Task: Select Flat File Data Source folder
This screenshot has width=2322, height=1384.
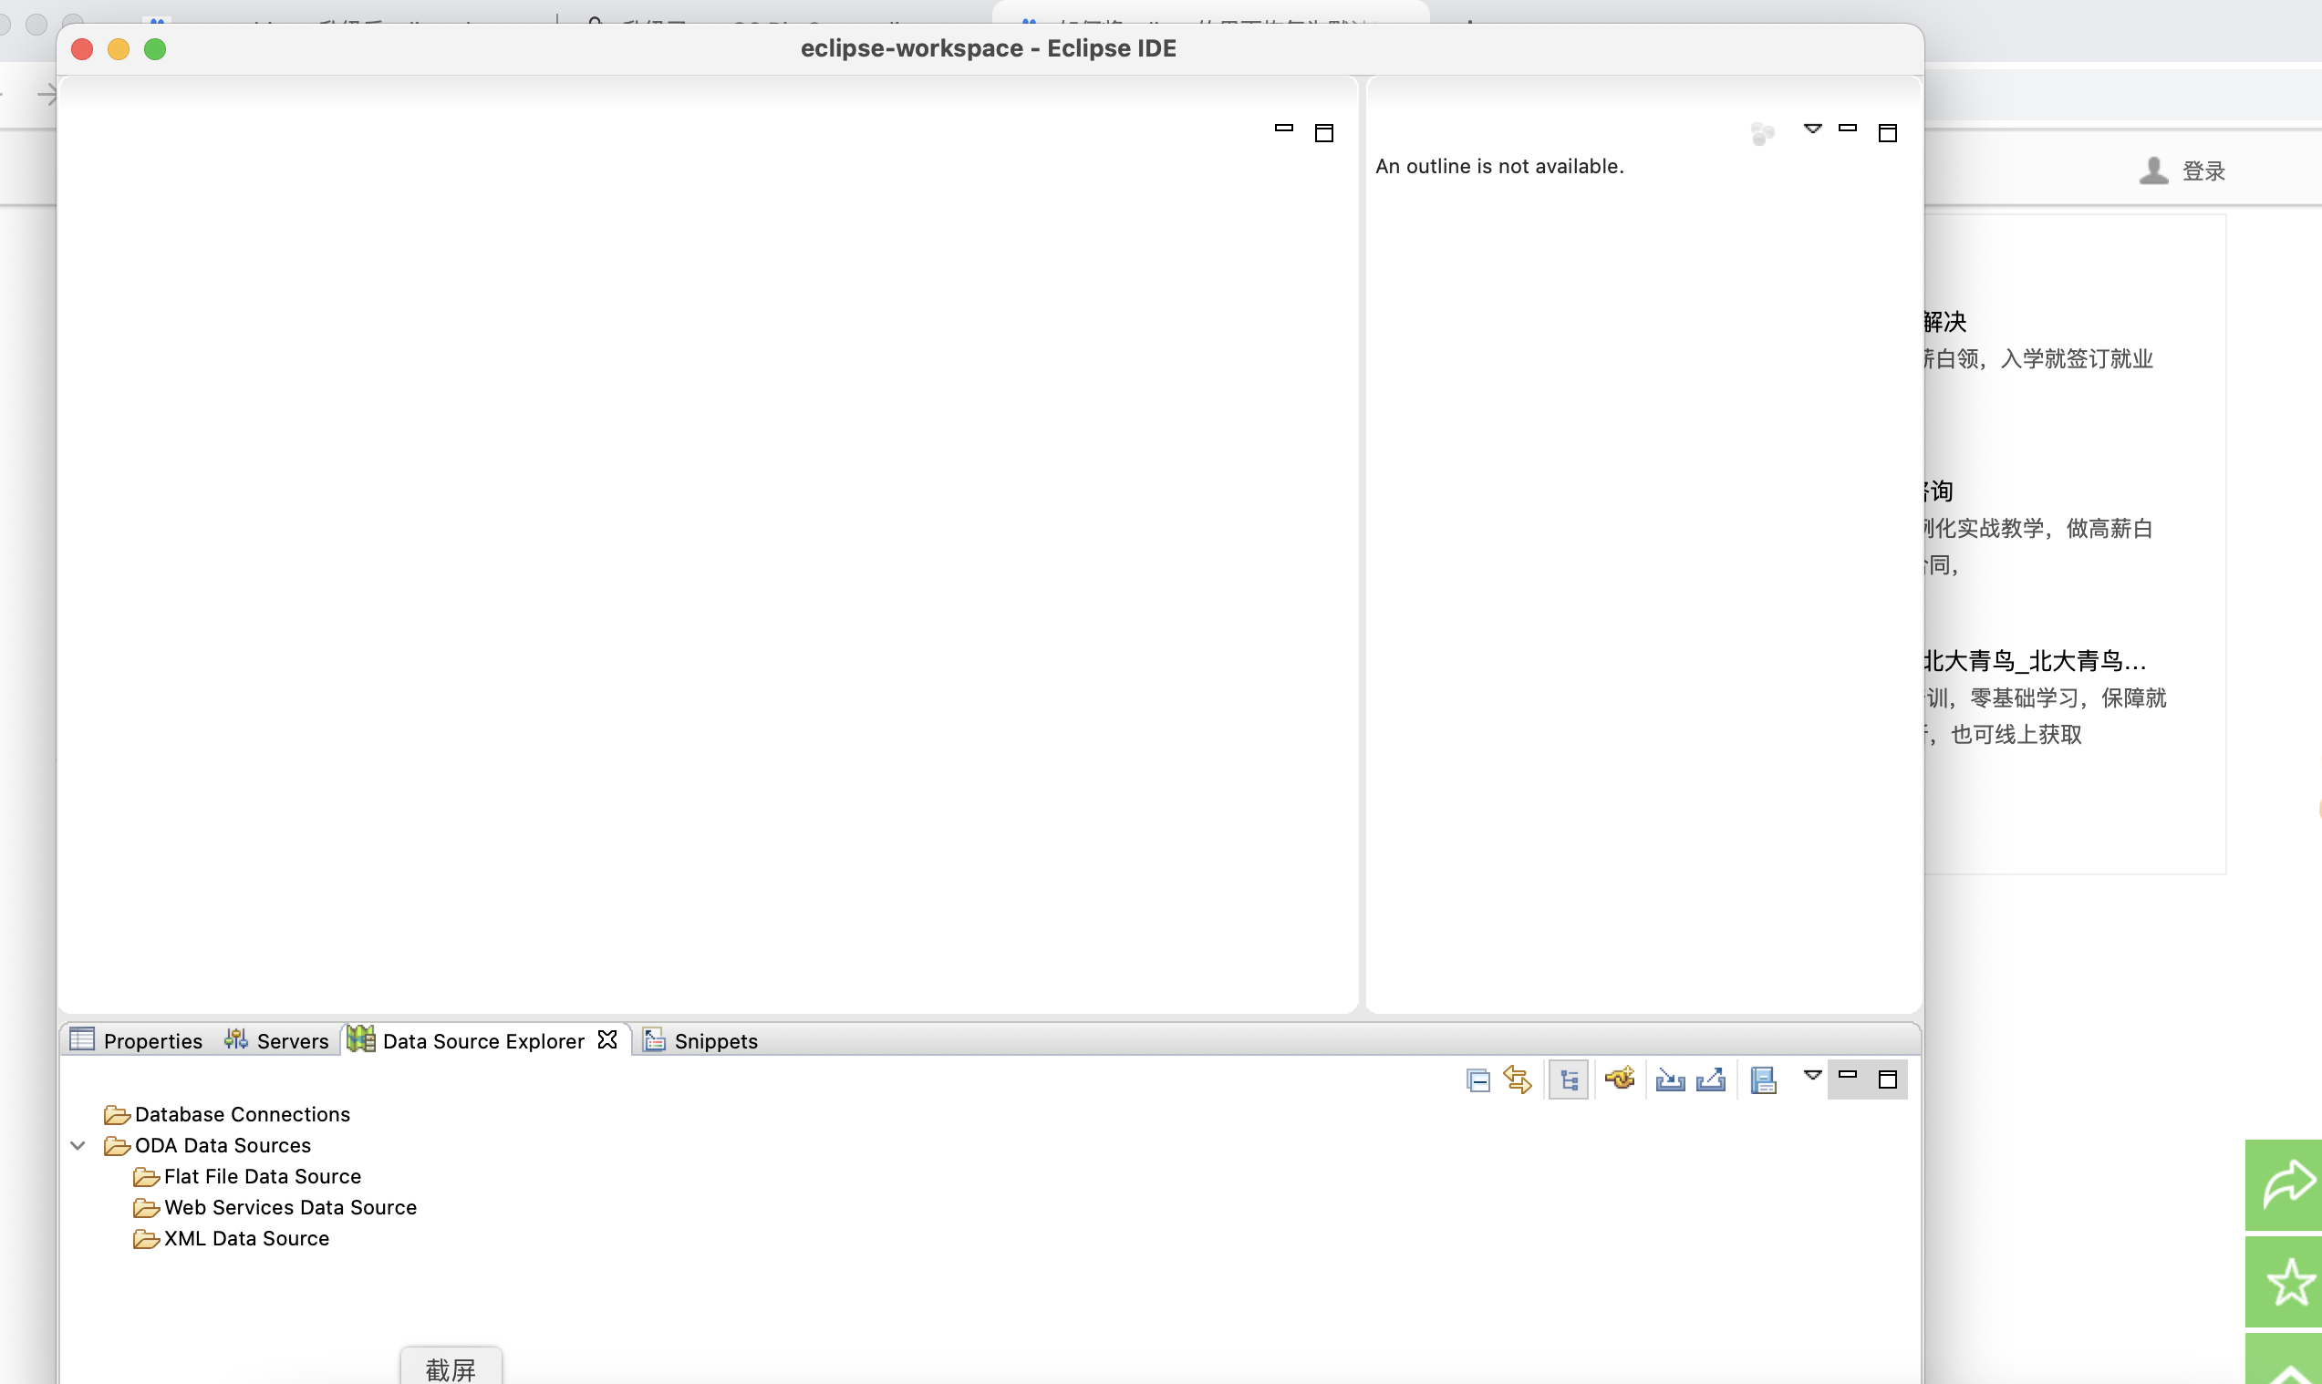Action: (246, 1176)
